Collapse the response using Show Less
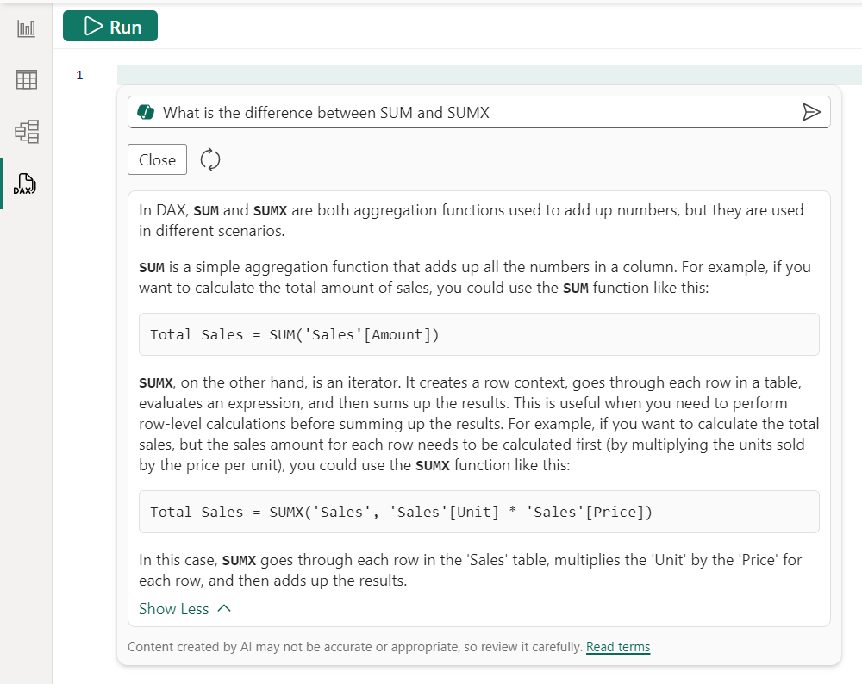 (173, 608)
